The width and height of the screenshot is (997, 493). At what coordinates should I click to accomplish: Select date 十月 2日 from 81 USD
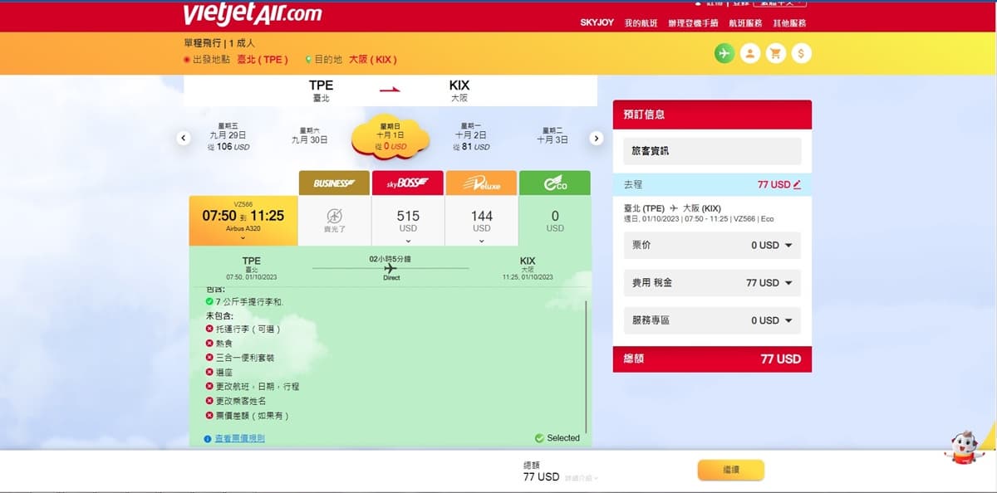(471, 137)
